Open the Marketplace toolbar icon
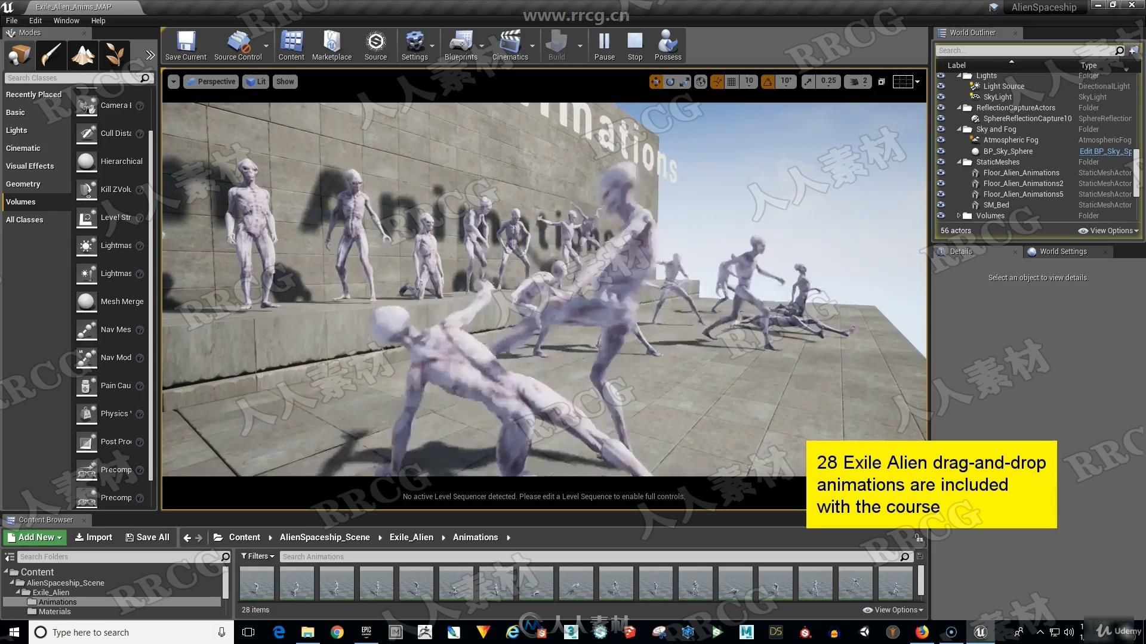The height and width of the screenshot is (644, 1146). [332, 45]
